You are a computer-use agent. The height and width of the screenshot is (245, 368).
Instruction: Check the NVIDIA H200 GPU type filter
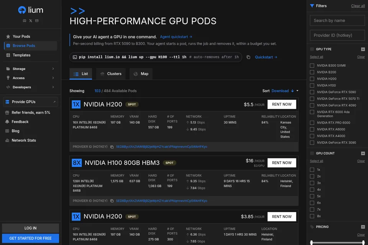tap(312, 79)
